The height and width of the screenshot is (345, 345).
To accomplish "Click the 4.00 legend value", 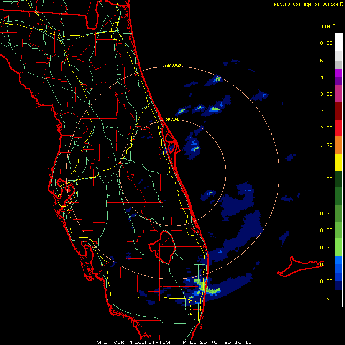I will click(326, 77).
